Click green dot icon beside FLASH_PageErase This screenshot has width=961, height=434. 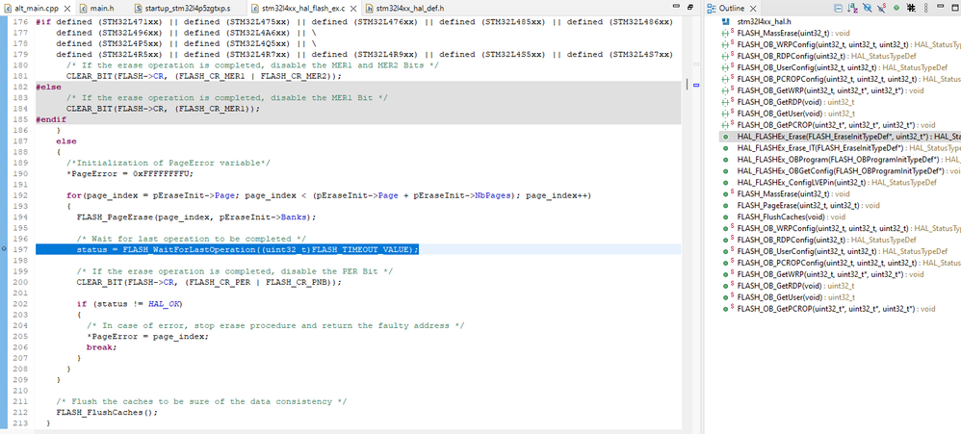726,205
